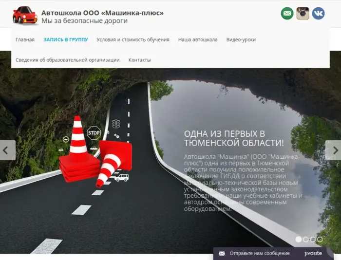Screen dimensions: 341x260
Task: Expand the Наша автошкола menu
Action: click(x=198, y=40)
